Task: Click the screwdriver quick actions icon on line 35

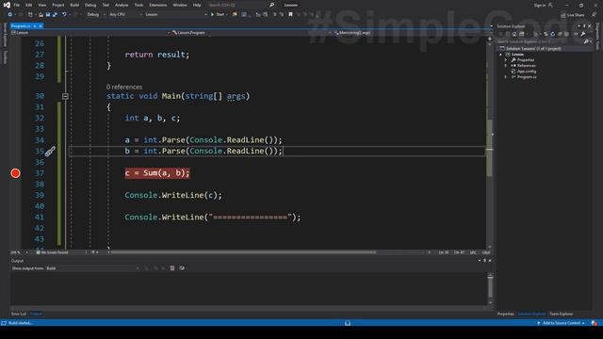Action: tap(50, 152)
